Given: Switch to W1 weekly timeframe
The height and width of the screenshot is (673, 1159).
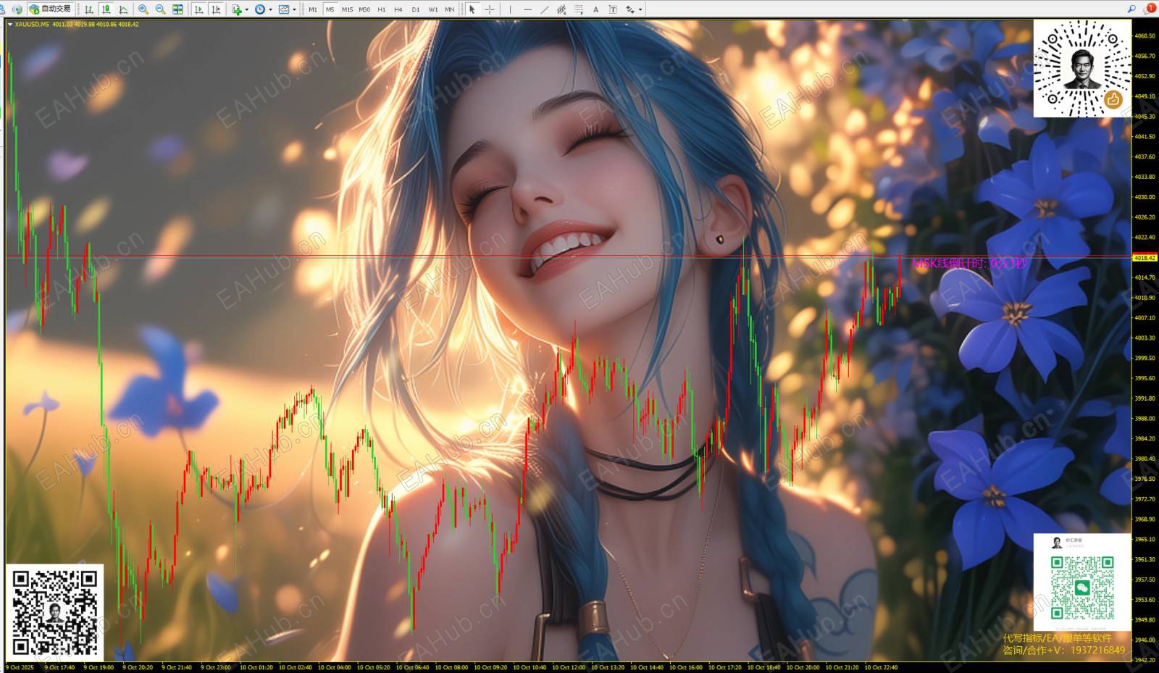Looking at the screenshot, I should coord(433,9).
